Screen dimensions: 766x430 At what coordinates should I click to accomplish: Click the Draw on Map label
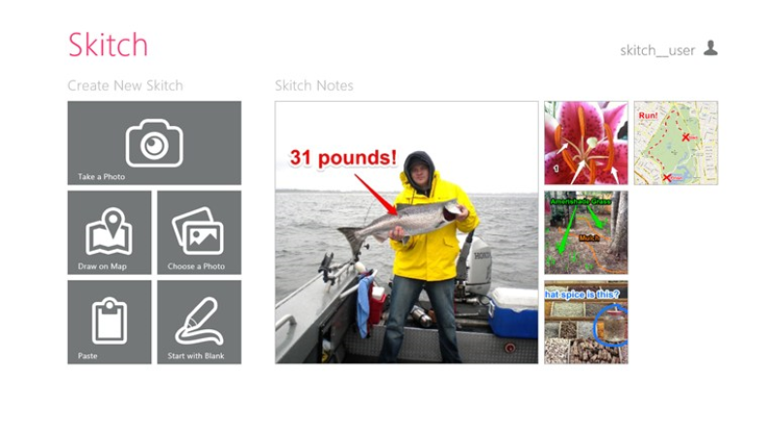pyautogui.click(x=102, y=266)
